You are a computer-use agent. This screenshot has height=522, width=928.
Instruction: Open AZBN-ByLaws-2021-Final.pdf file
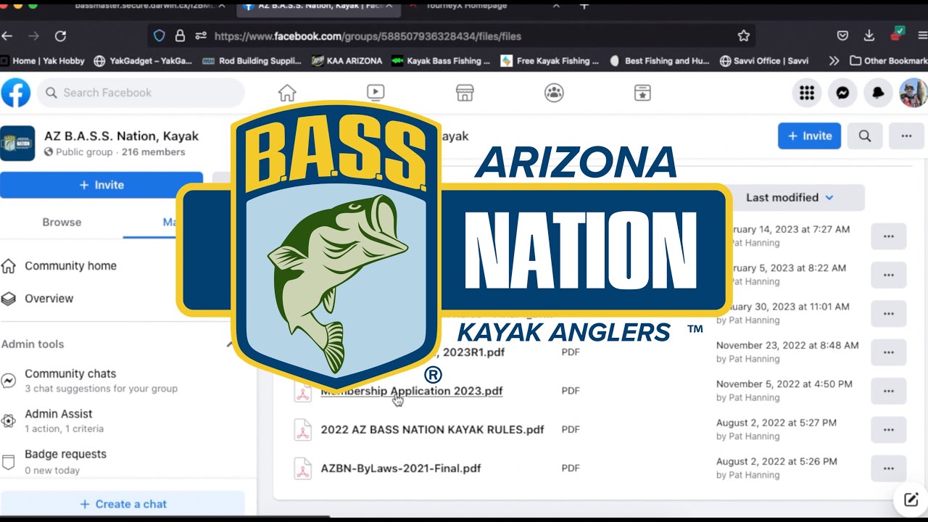400,468
